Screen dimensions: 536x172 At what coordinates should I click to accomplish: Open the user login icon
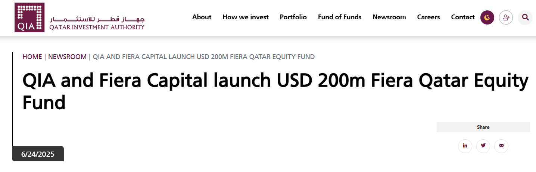point(506,17)
